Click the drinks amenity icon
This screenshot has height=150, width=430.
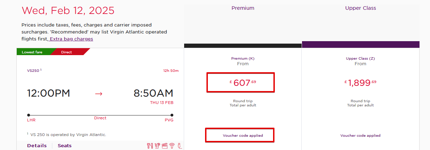click(157, 146)
